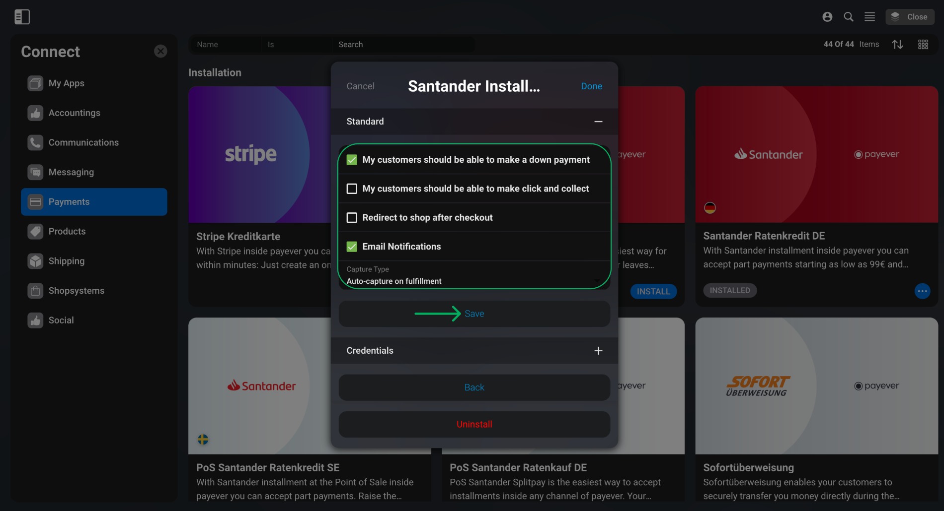
Task: Click the Back button
Action: tap(474, 387)
